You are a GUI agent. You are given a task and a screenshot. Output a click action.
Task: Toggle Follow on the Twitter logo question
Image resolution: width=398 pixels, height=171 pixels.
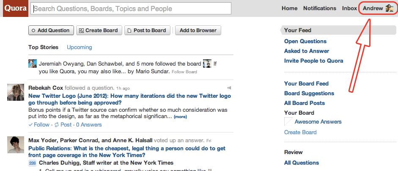point(39,125)
